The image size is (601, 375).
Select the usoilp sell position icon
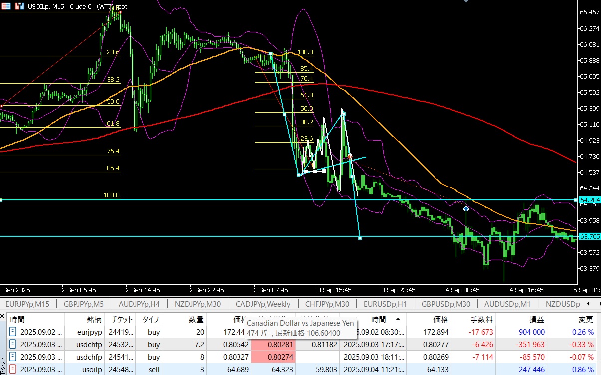pos(13,370)
